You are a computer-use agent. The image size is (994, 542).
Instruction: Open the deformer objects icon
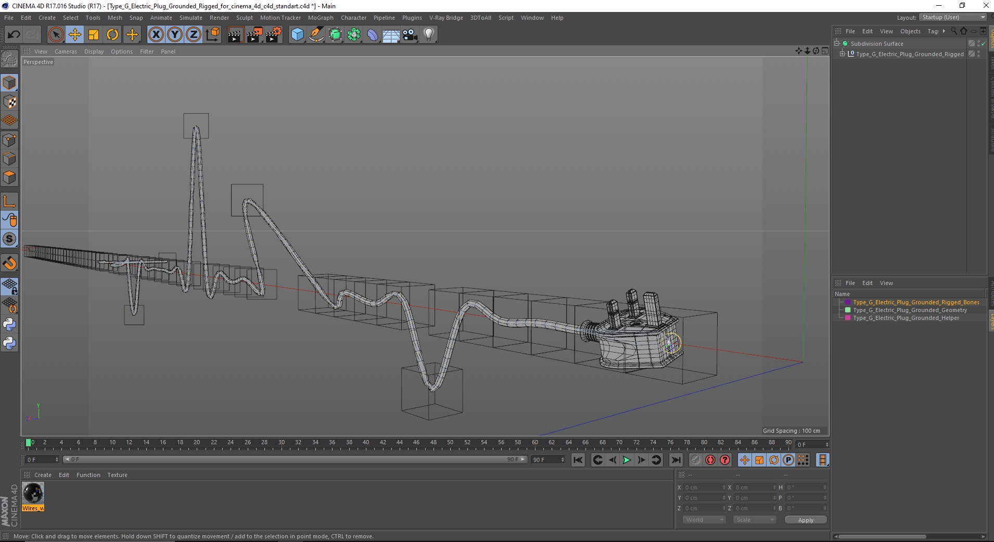(x=373, y=35)
